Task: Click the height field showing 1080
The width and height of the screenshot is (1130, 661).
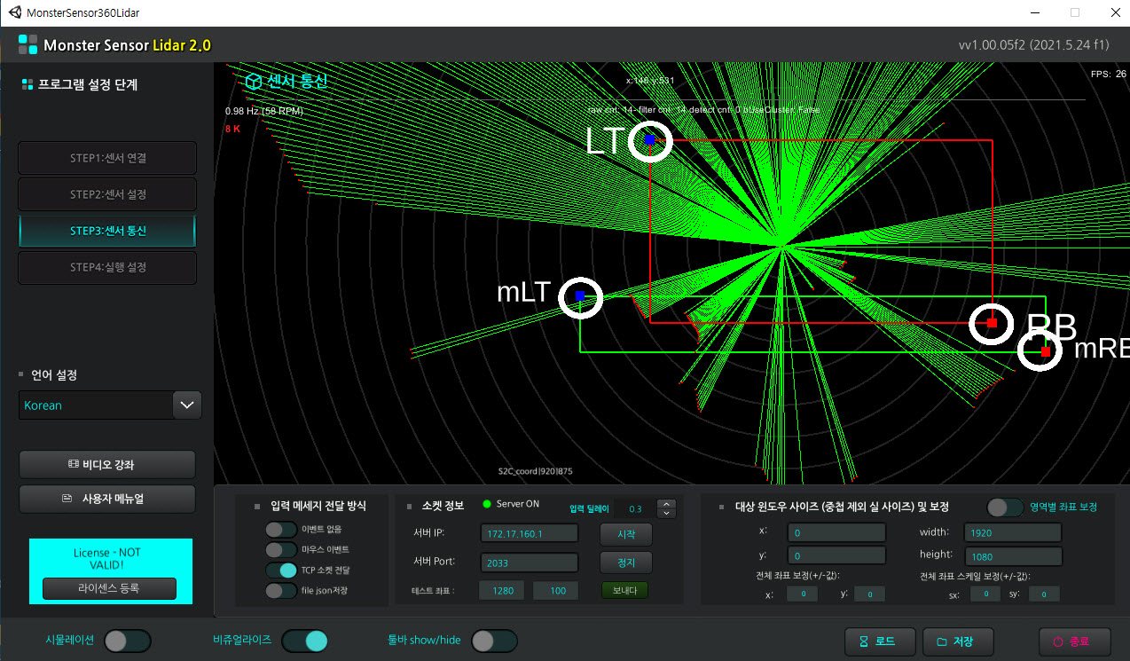Action: coord(1013,555)
